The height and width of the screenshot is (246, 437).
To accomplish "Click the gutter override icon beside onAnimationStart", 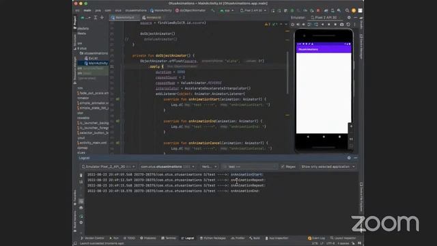I will (x=117, y=99).
